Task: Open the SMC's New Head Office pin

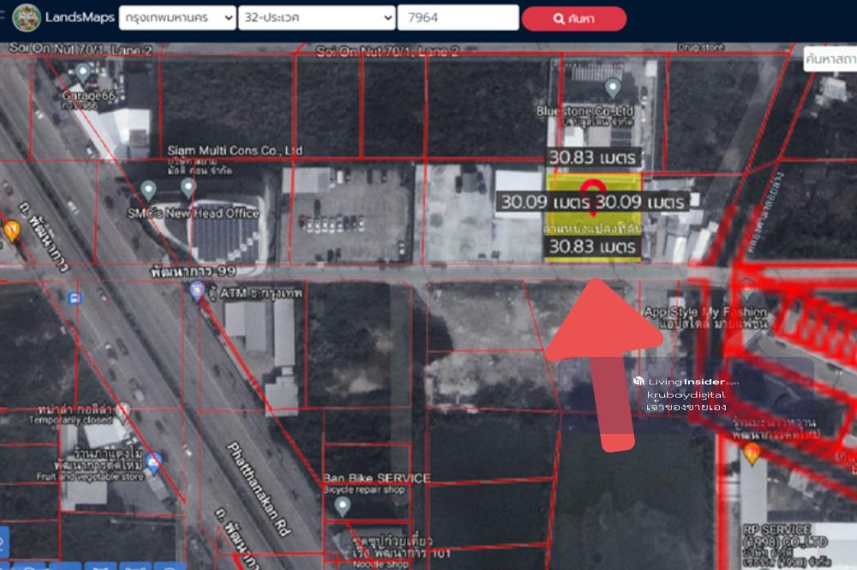Action: click(148, 188)
